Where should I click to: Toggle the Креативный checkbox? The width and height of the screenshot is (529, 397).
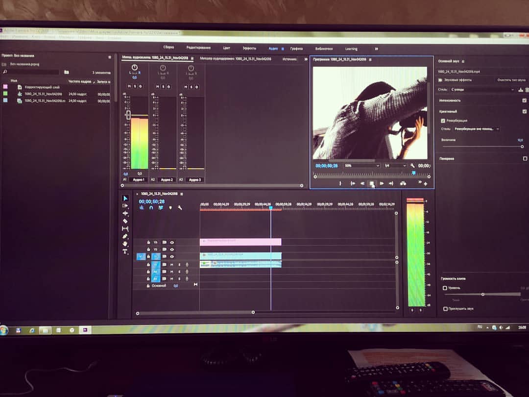click(x=524, y=111)
